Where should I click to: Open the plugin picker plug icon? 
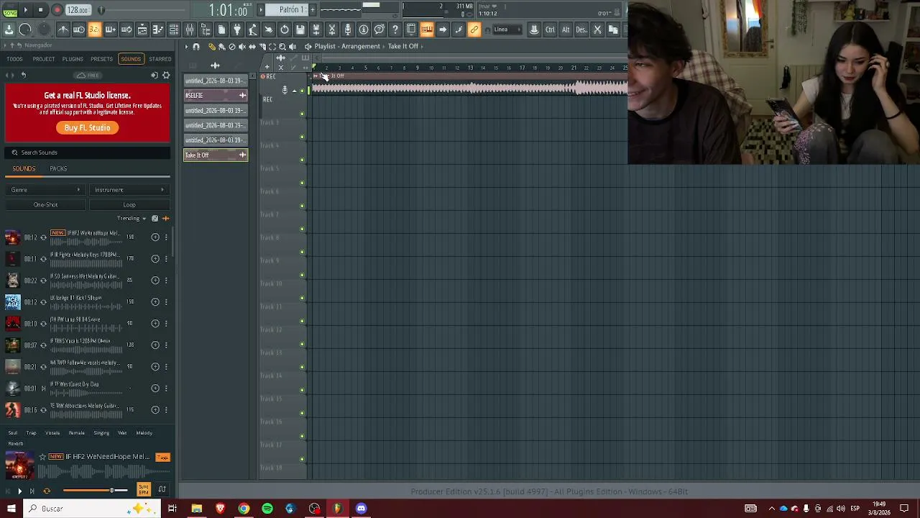point(237,29)
